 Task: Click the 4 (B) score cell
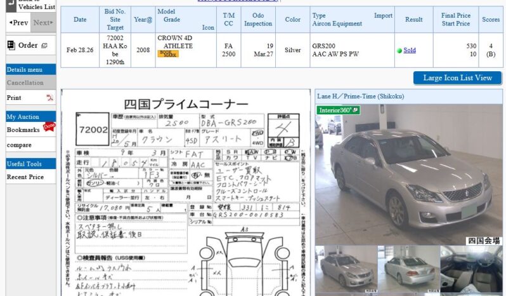click(491, 50)
